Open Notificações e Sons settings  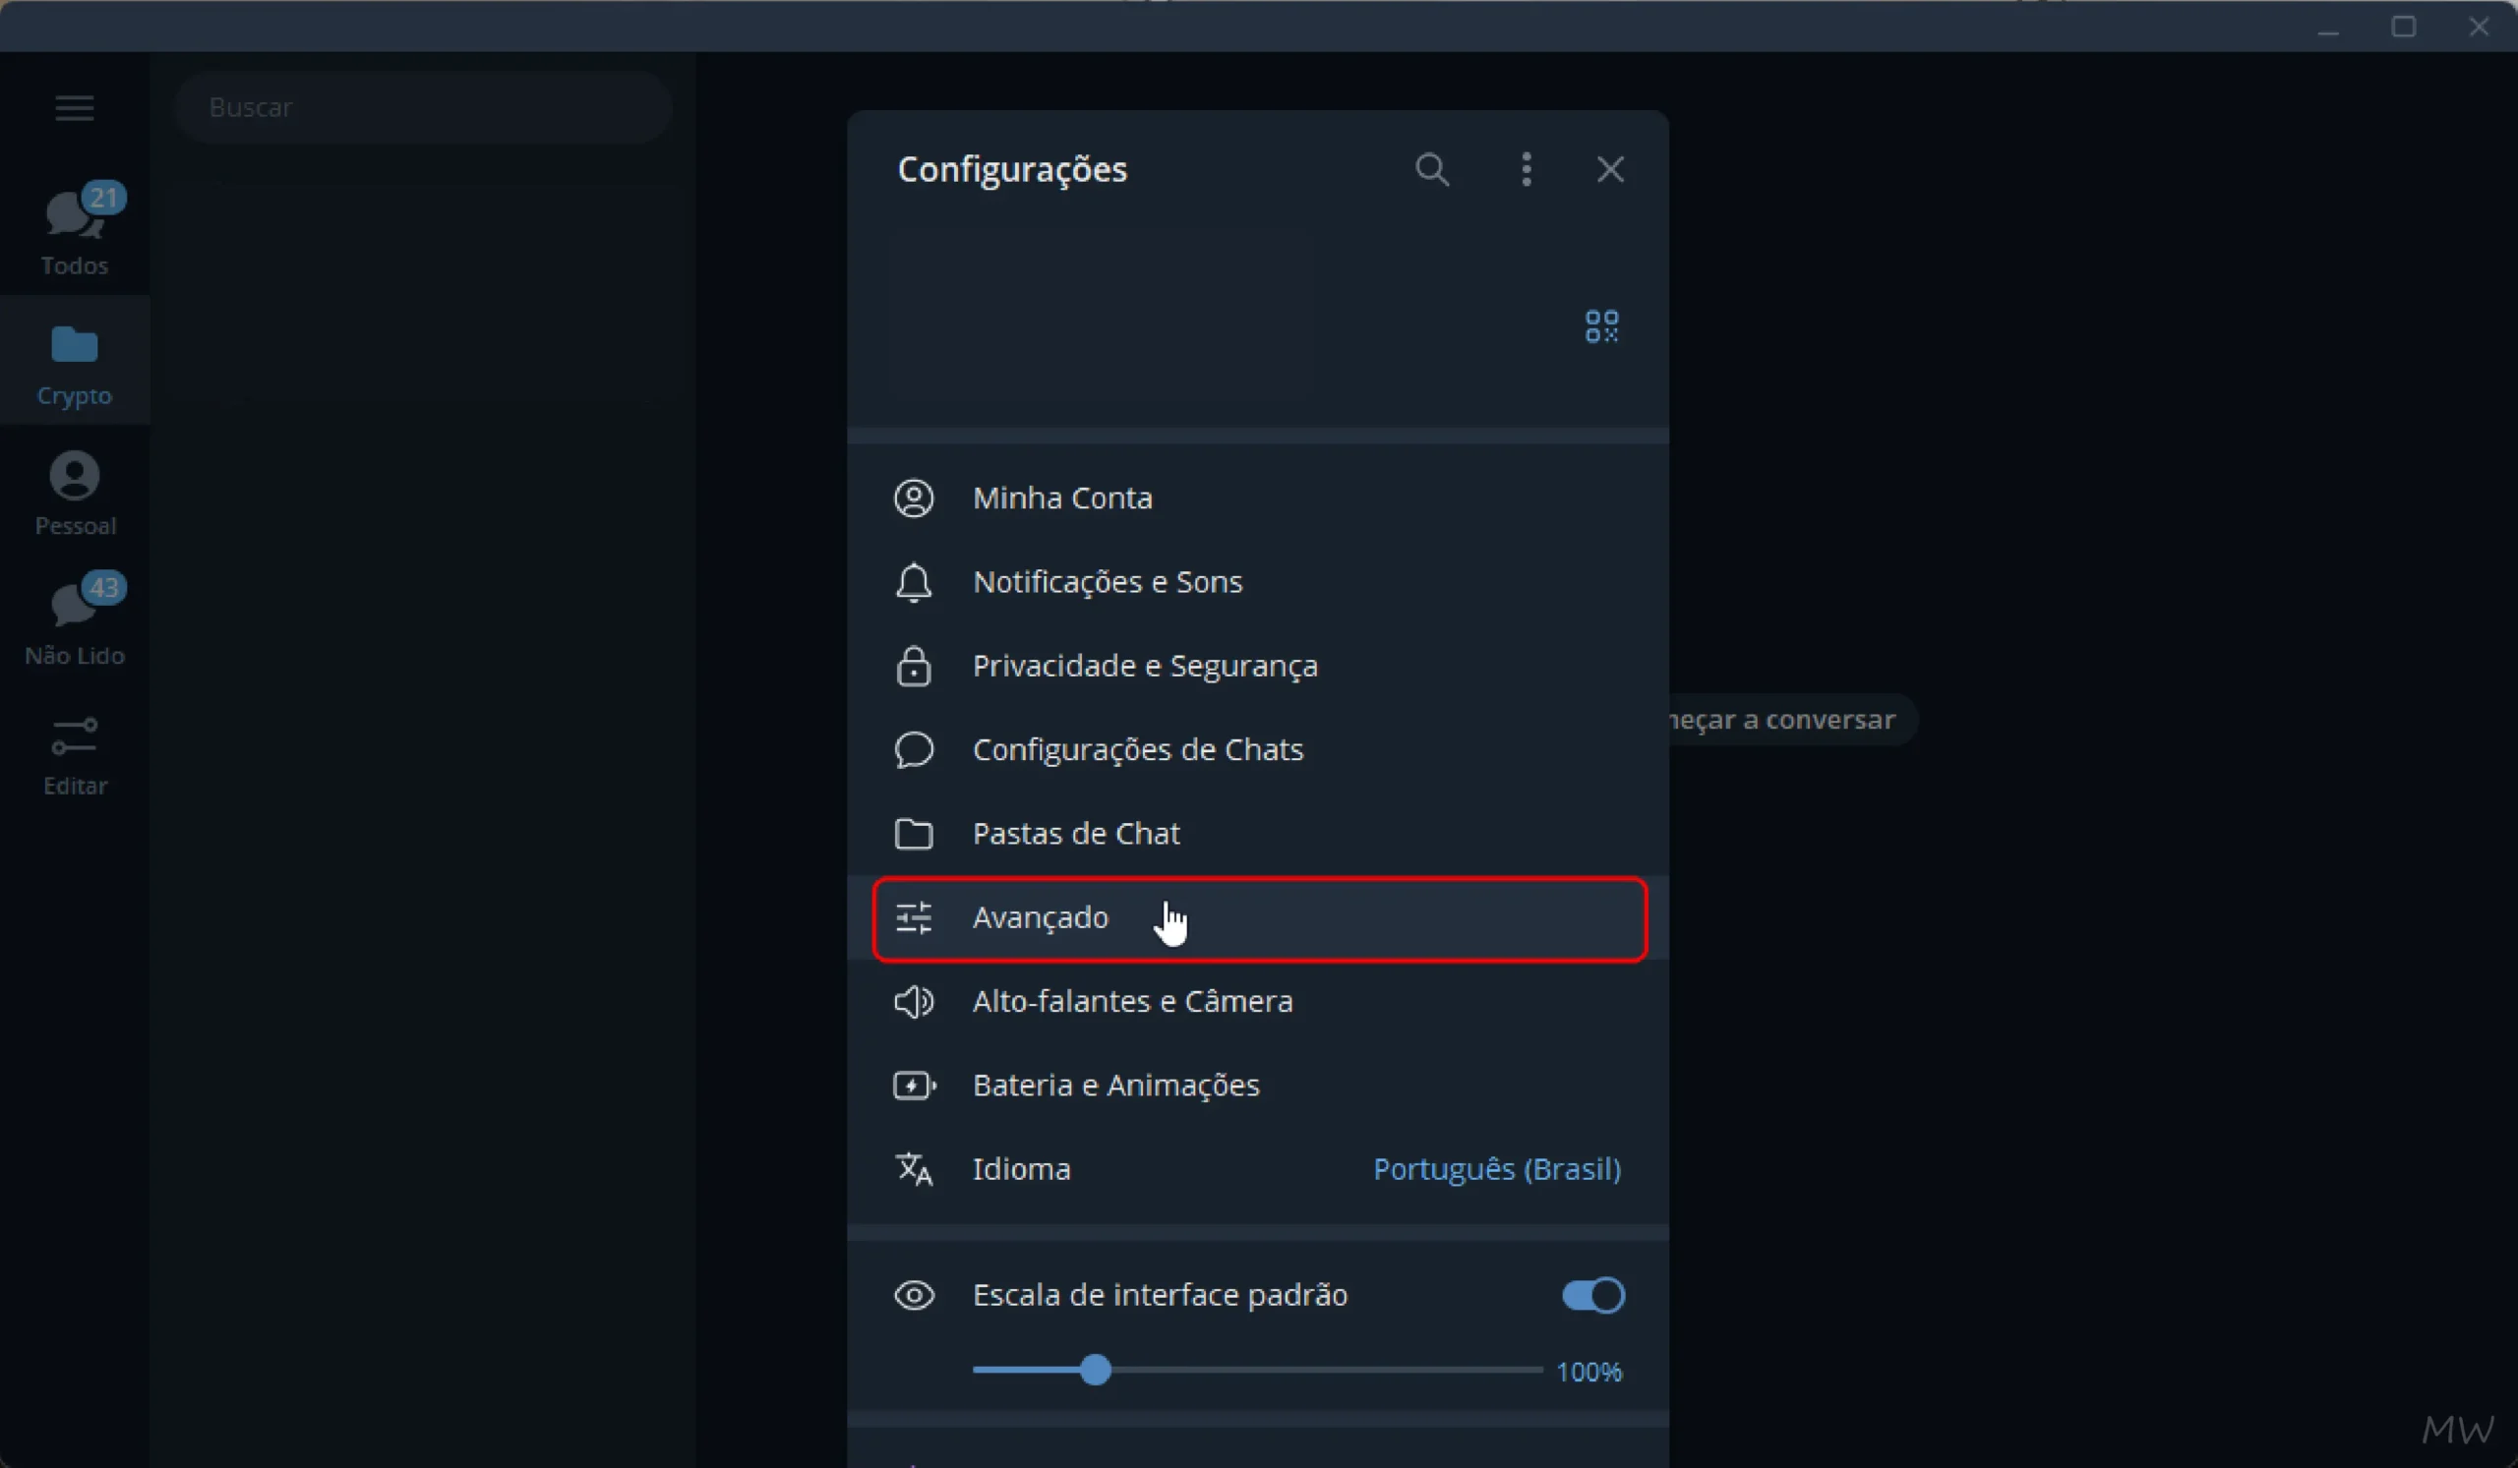tap(1258, 581)
